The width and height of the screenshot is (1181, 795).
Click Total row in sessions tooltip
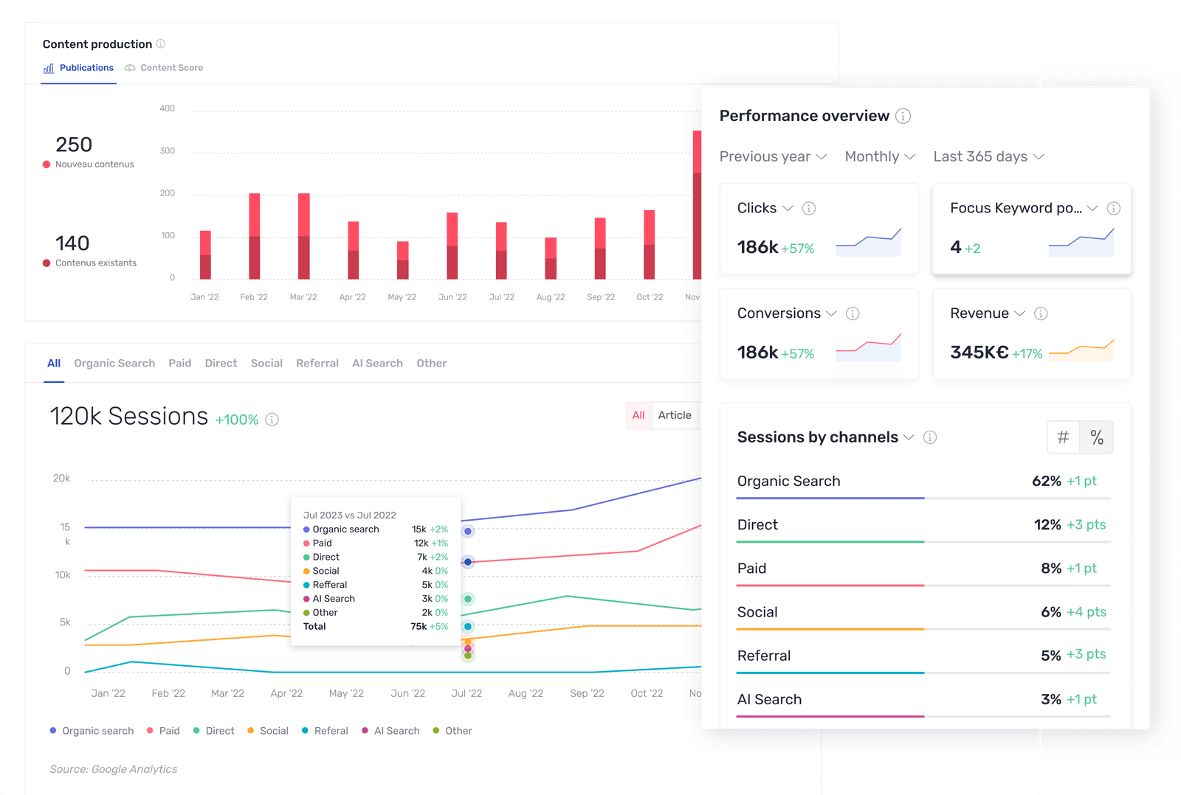[x=376, y=627]
